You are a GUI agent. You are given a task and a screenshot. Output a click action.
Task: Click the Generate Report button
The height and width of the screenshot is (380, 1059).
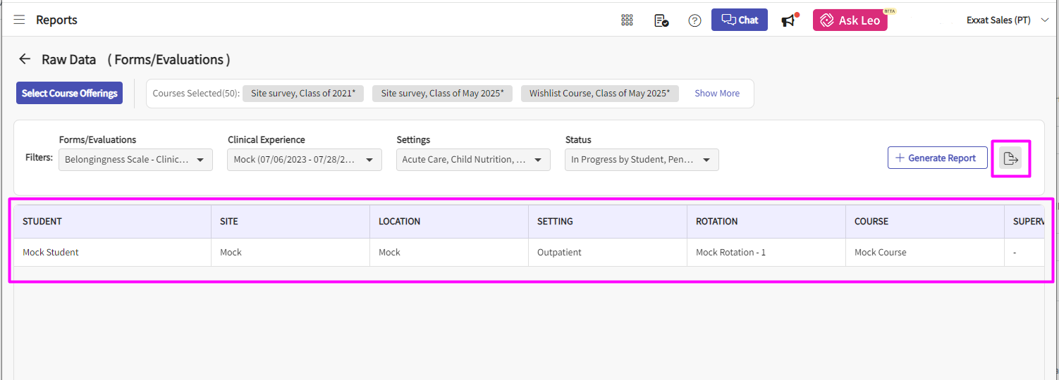point(937,158)
